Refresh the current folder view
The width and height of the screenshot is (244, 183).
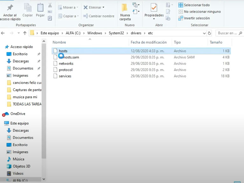209,33
